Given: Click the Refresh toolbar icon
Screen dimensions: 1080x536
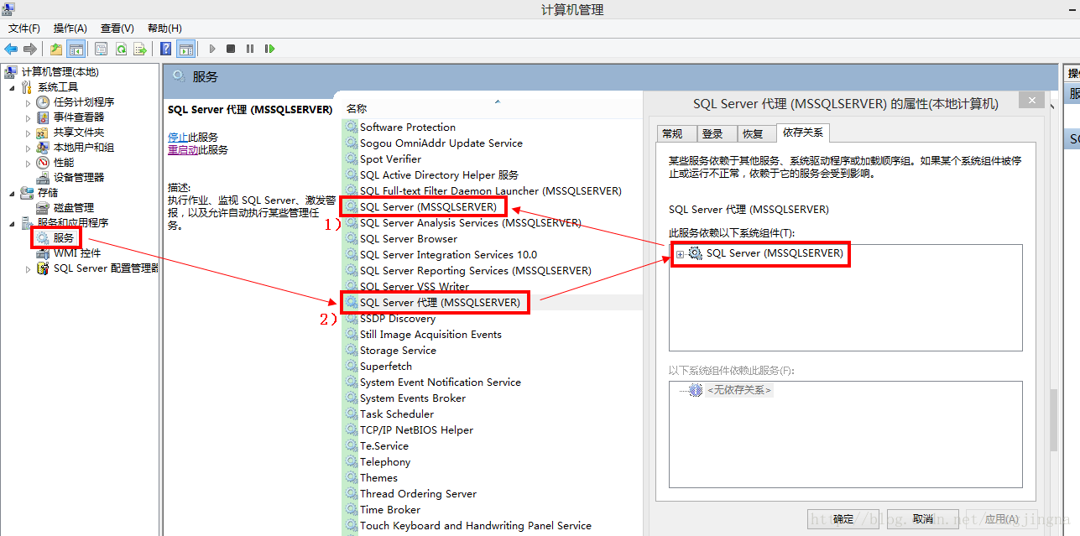Looking at the screenshot, I should click(x=121, y=49).
